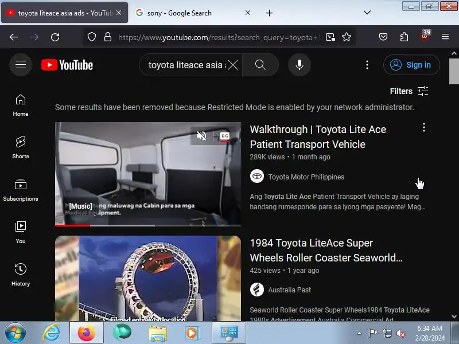
Task: Toggle picture-in-picture icon in address bar
Action: 330,37
